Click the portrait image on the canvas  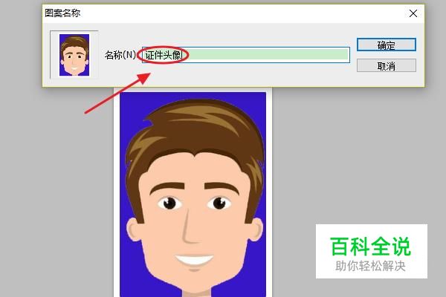click(193, 194)
